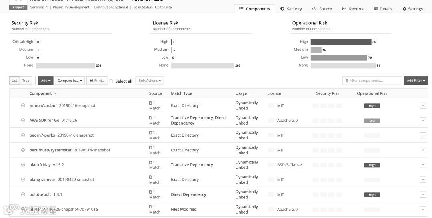Tick the Select all checkbox
Image resolution: width=432 pixels, height=218 pixels.
pyautogui.click(x=111, y=81)
